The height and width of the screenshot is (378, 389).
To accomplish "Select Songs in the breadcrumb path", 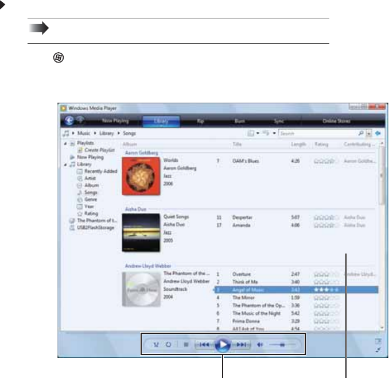I will (129, 133).
